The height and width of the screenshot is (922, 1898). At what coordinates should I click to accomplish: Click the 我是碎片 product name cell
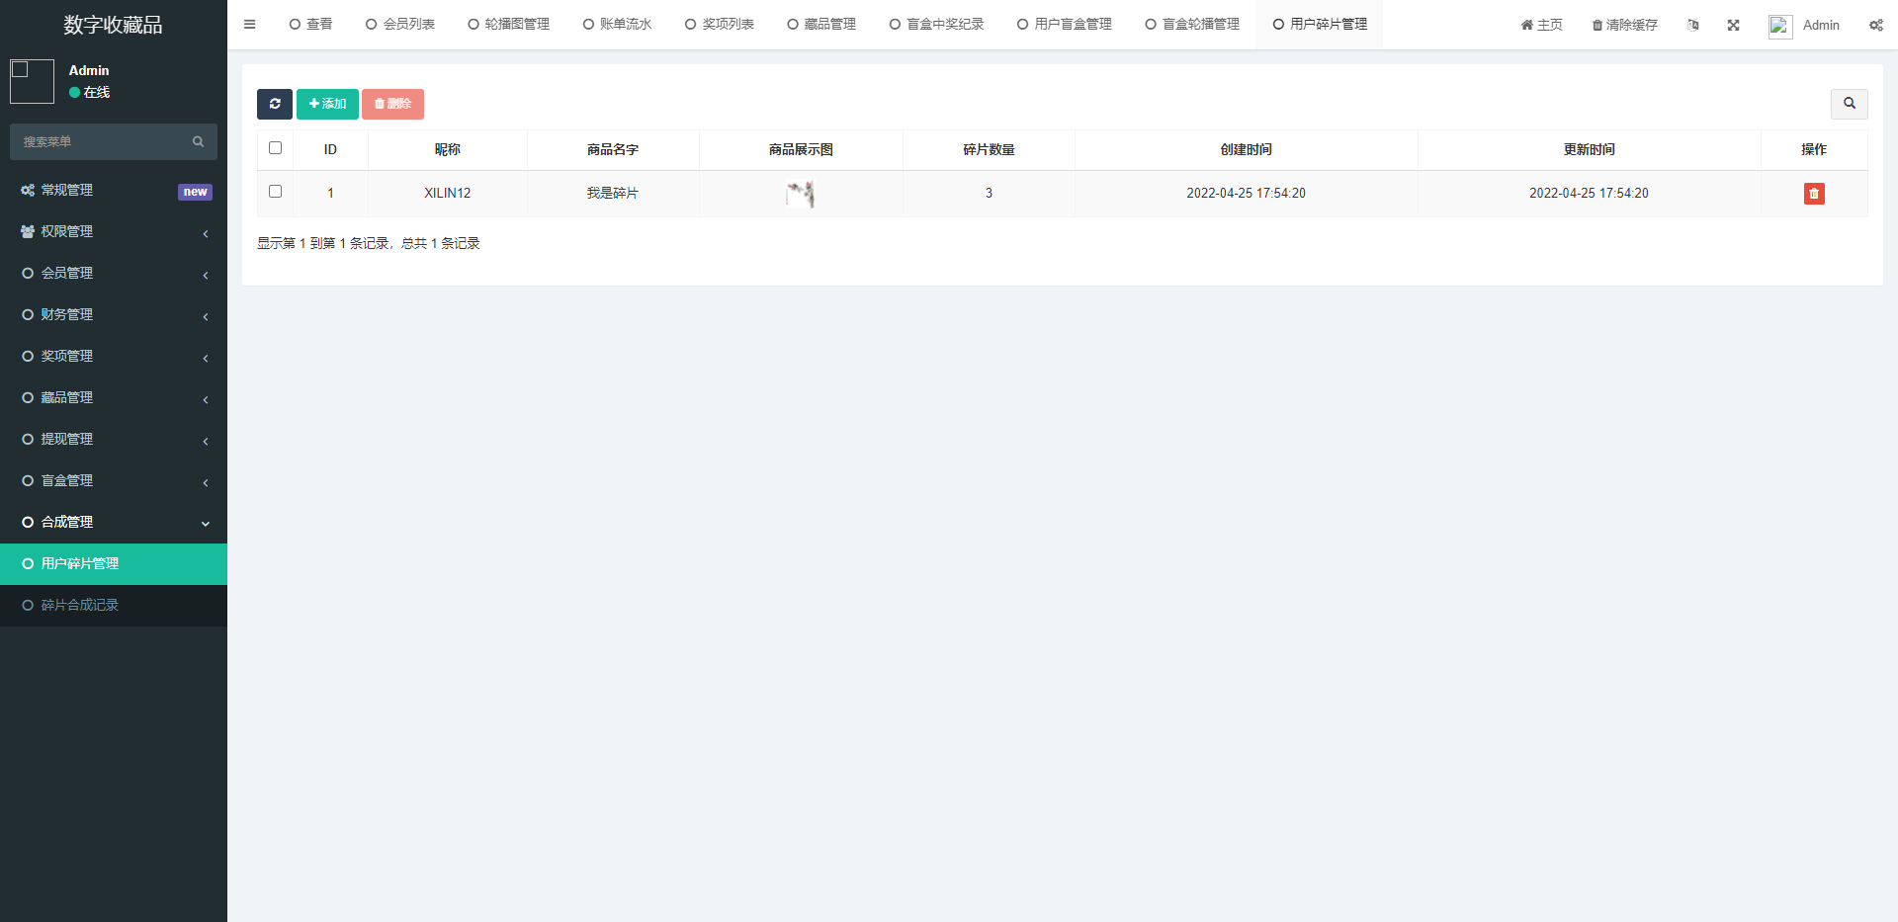[x=612, y=193]
